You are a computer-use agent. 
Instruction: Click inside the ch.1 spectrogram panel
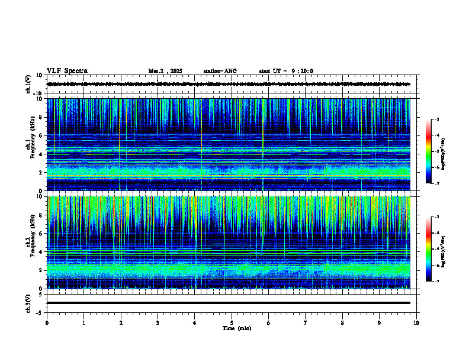point(229,144)
